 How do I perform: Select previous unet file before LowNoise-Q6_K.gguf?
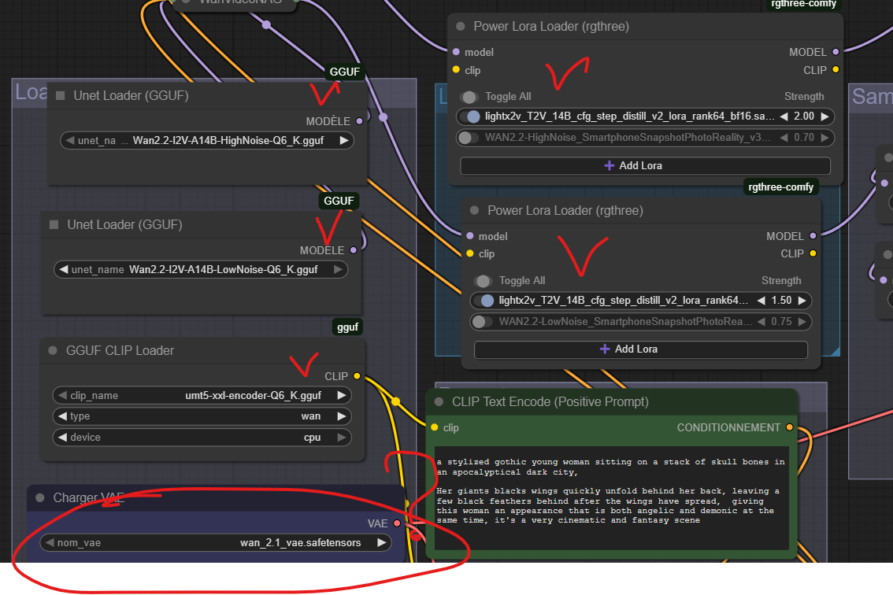tap(64, 269)
